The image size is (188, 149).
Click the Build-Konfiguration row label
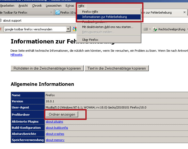pos(26,128)
